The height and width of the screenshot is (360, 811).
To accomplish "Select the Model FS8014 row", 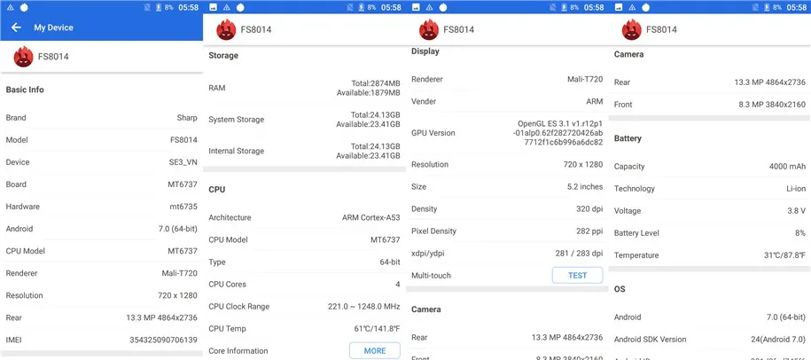I will (101, 140).
